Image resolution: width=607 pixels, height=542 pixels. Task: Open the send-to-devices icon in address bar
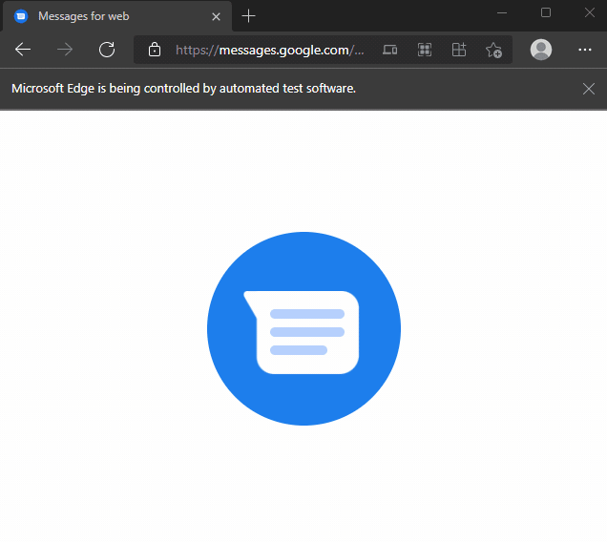coord(389,50)
